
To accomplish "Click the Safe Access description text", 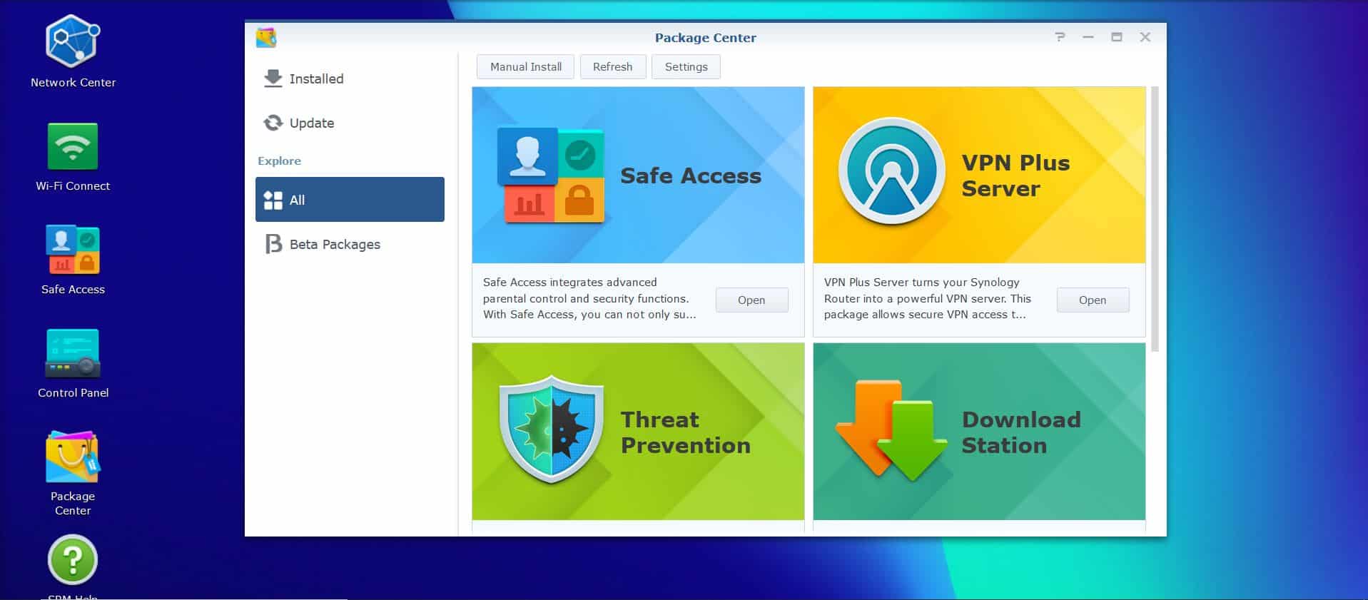I will point(589,298).
